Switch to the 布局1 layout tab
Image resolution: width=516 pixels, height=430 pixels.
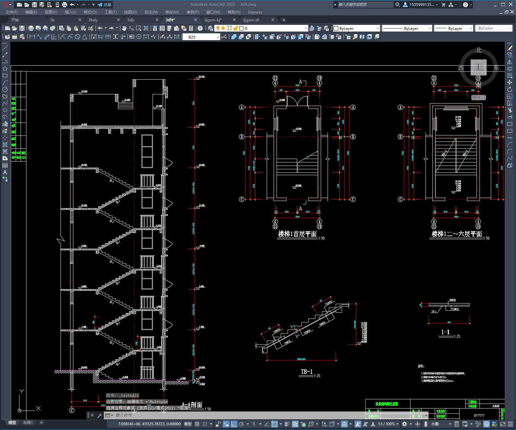click(28, 423)
